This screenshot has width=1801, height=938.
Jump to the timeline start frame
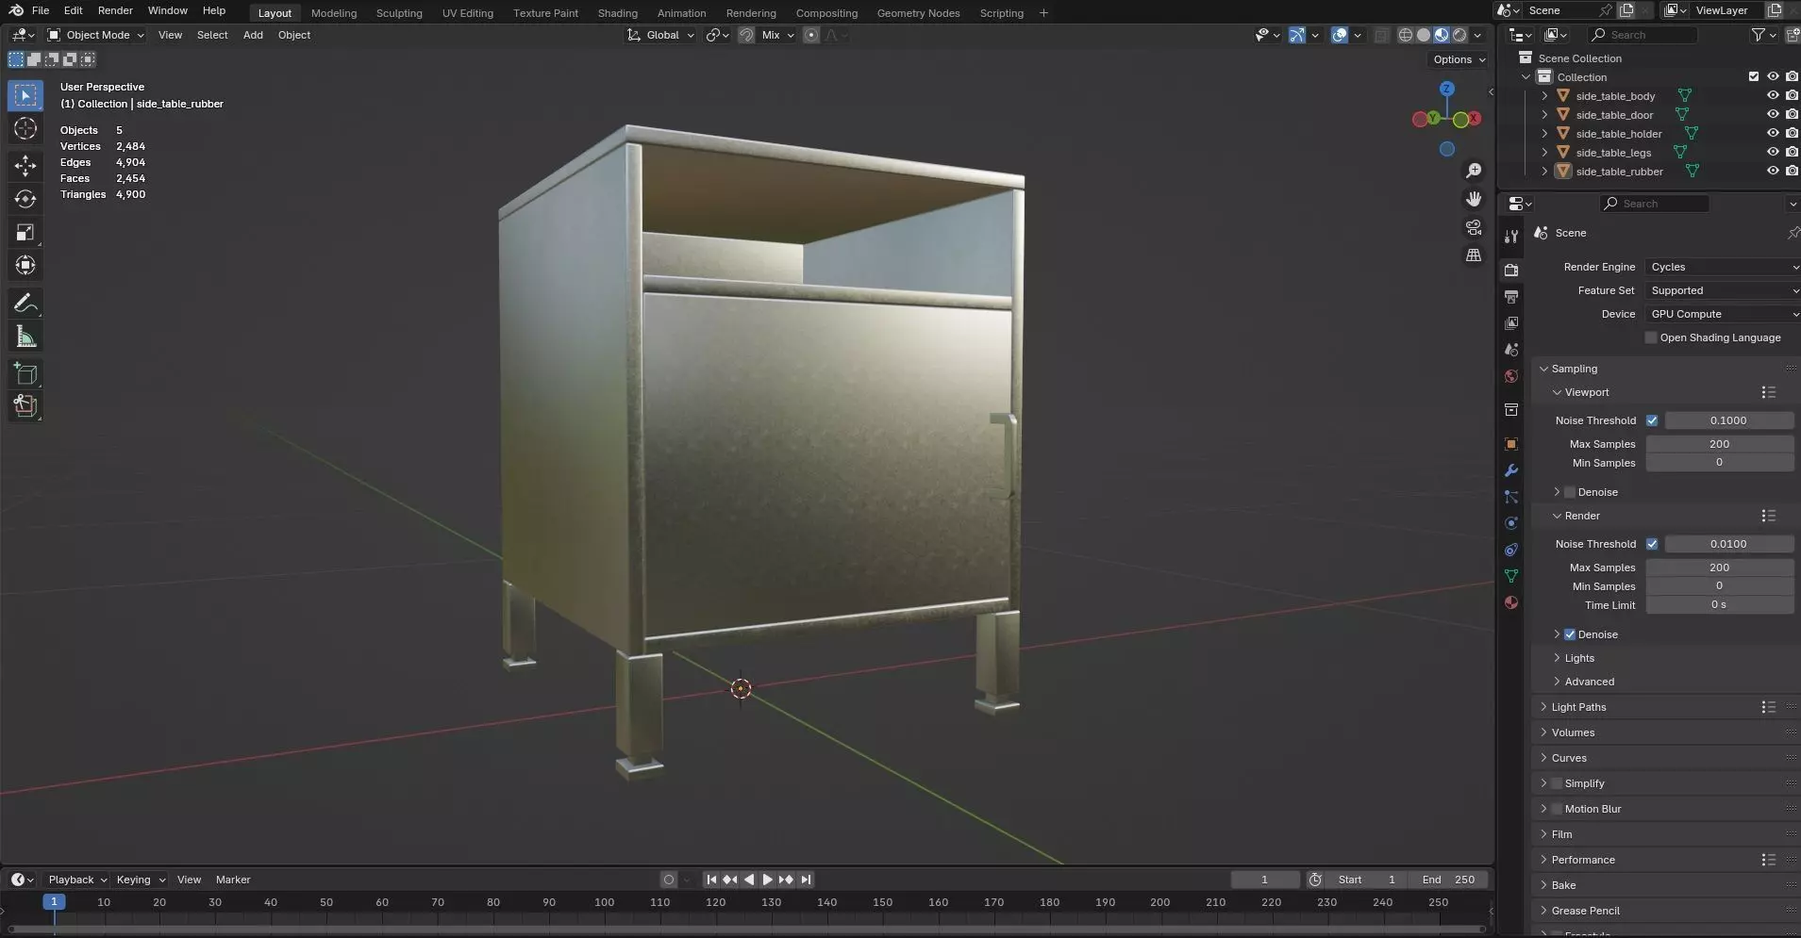pyautogui.click(x=711, y=880)
